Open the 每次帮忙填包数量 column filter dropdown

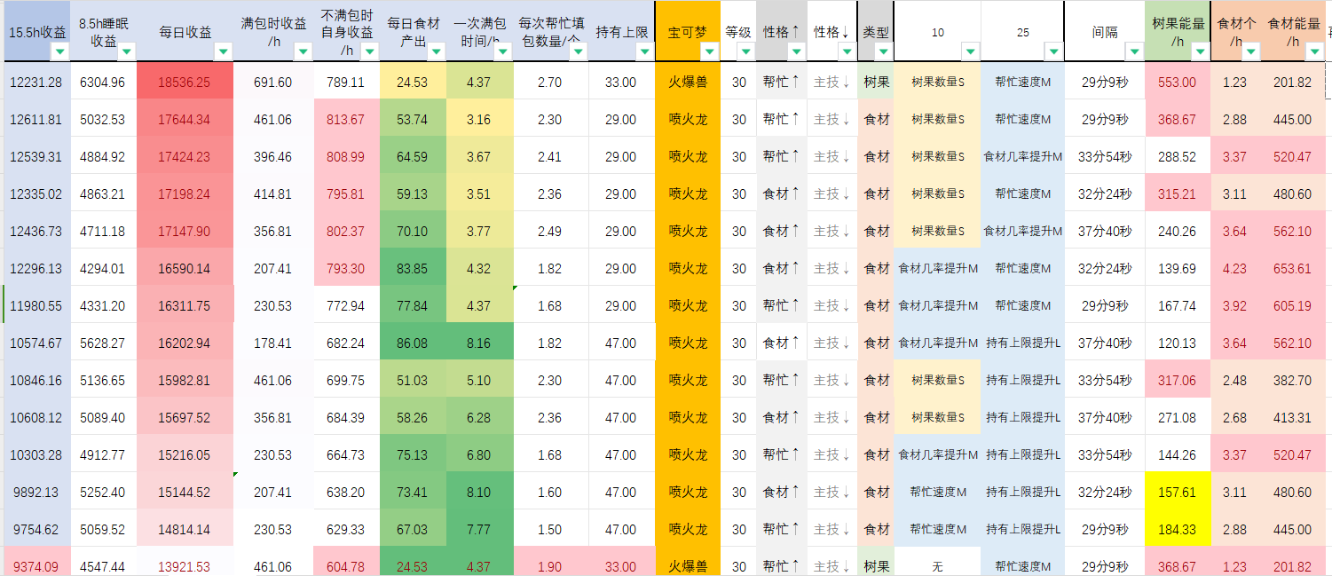(577, 52)
